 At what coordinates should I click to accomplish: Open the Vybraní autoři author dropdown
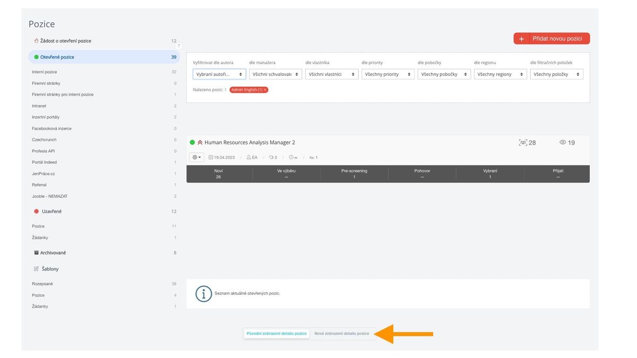click(219, 74)
